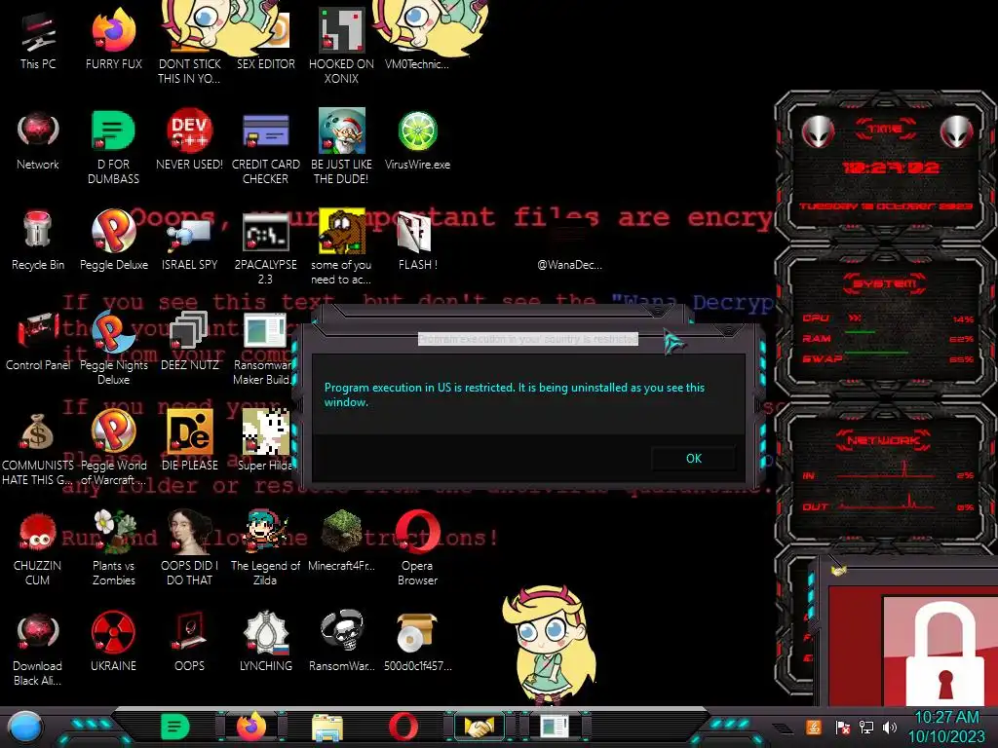The height and width of the screenshot is (748, 998).
Task: Click the Star Butterfly desktop mascot
Action: pyautogui.click(x=549, y=644)
